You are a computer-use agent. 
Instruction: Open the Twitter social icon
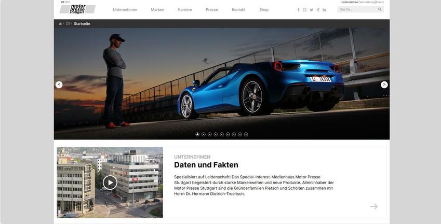[311, 10]
